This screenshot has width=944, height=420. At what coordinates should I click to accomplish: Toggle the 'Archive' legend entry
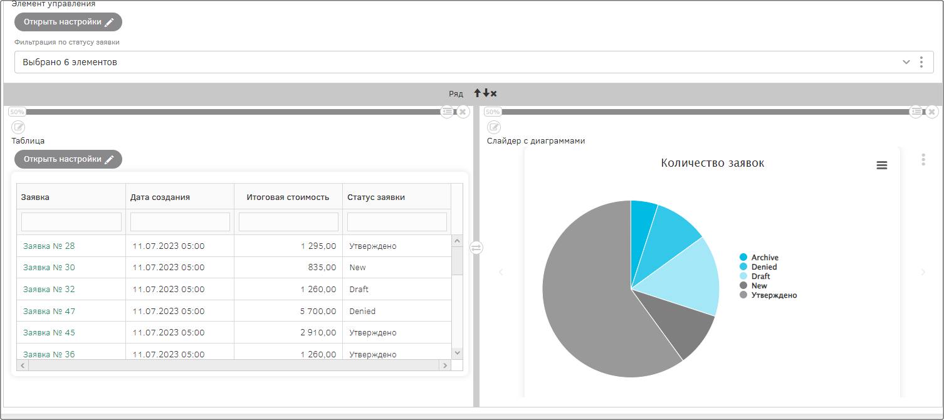(x=759, y=258)
